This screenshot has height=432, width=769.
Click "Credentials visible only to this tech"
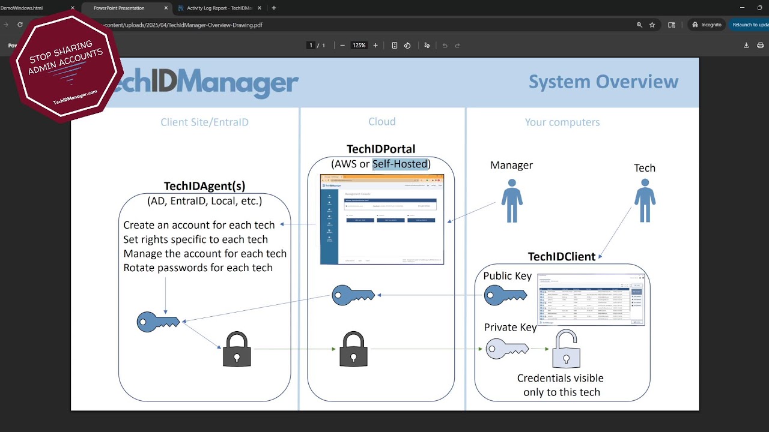(561, 385)
